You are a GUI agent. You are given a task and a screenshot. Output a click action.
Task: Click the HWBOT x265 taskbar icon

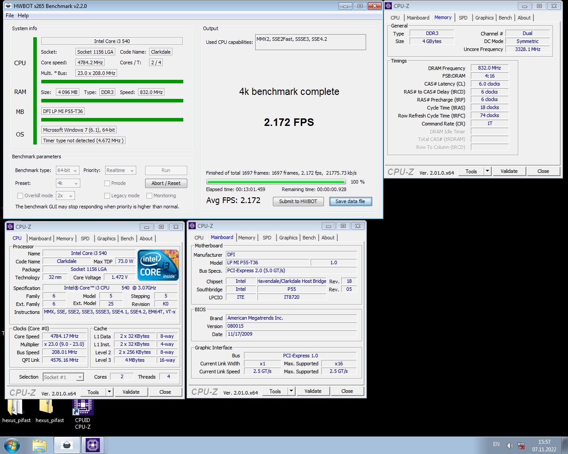pyautogui.click(x=67, y=445)
